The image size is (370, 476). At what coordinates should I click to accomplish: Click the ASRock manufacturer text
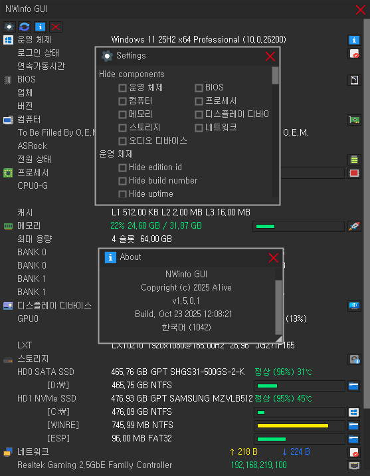click(x=32, y=146)
